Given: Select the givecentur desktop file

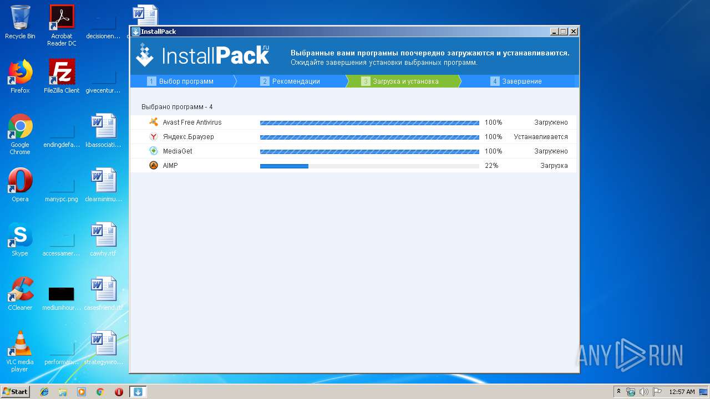Looking at the screenshot, I should pos(103,80).
